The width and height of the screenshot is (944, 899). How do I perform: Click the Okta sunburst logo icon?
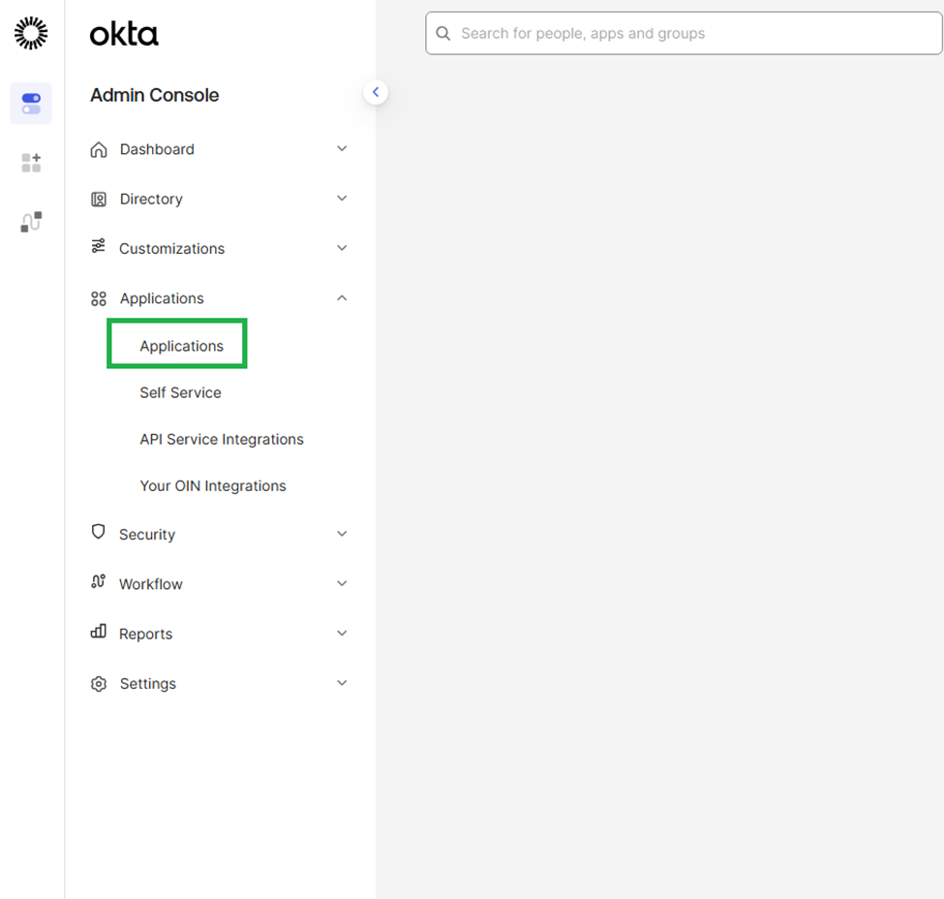click(31, 33)
